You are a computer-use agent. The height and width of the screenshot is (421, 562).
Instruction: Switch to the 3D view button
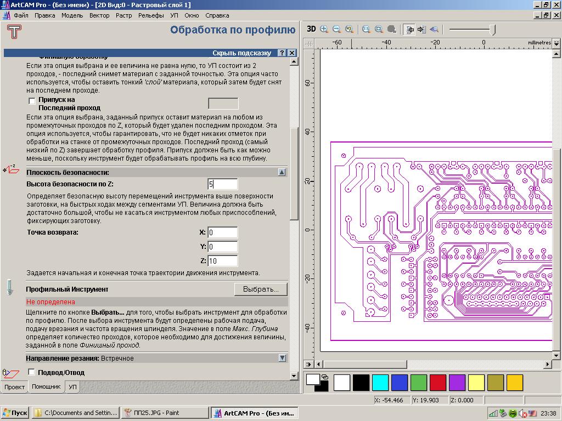coord(311,30)
